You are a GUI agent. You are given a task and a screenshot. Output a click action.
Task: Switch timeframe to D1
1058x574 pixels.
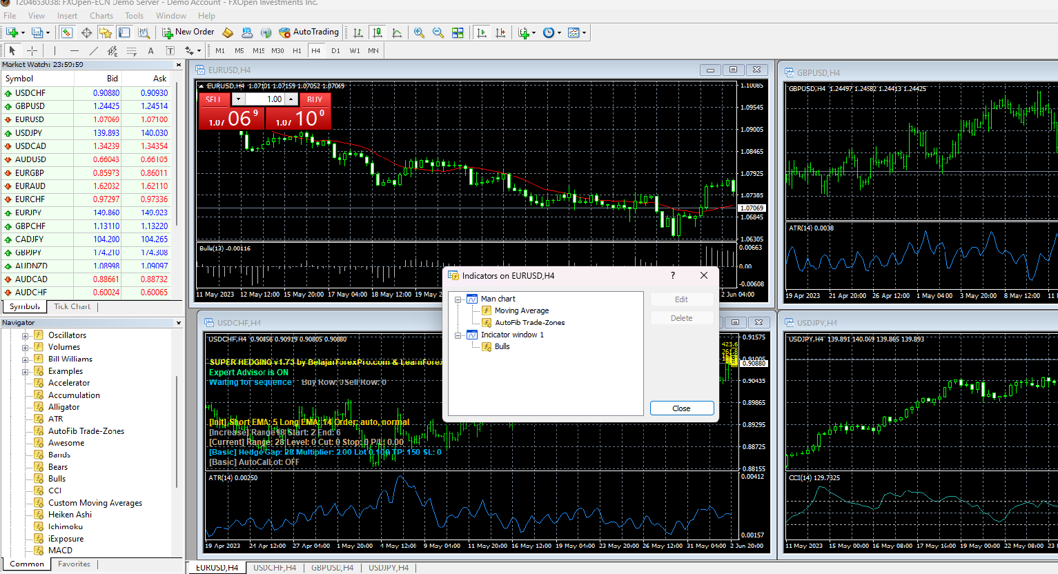point(335,50)
